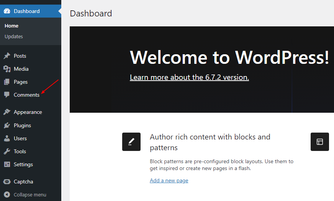The image size is (334, 201).
Task: Open Learn more about the 6.7.2 version
Action: point(189,77)
